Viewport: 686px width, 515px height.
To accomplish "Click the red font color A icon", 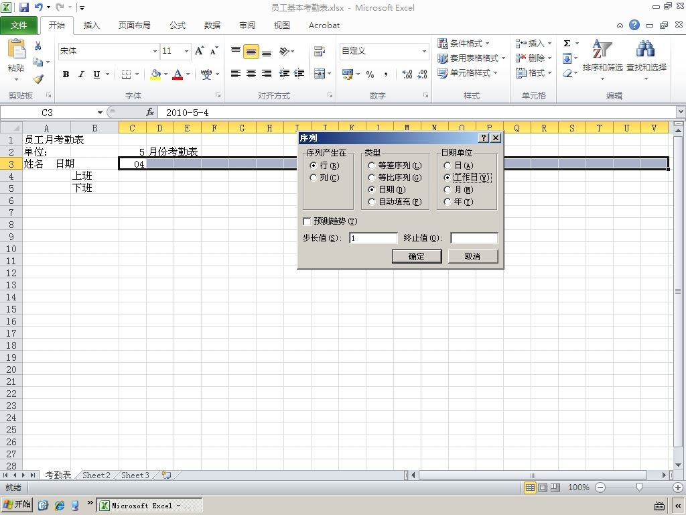I will coord(177,74).
